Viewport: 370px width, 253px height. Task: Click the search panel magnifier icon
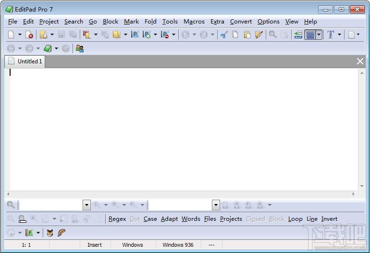(11, 205)
